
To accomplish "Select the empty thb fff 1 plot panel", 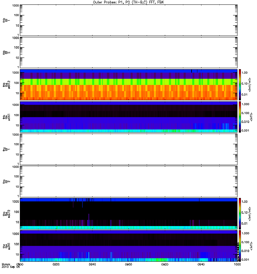I will coord(129,20).
